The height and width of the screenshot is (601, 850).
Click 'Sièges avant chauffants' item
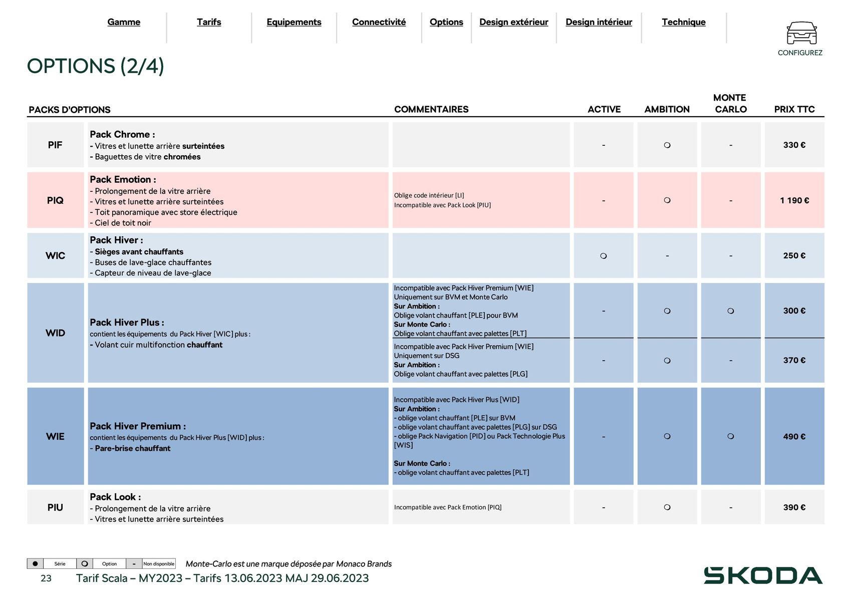pos(139,251)
